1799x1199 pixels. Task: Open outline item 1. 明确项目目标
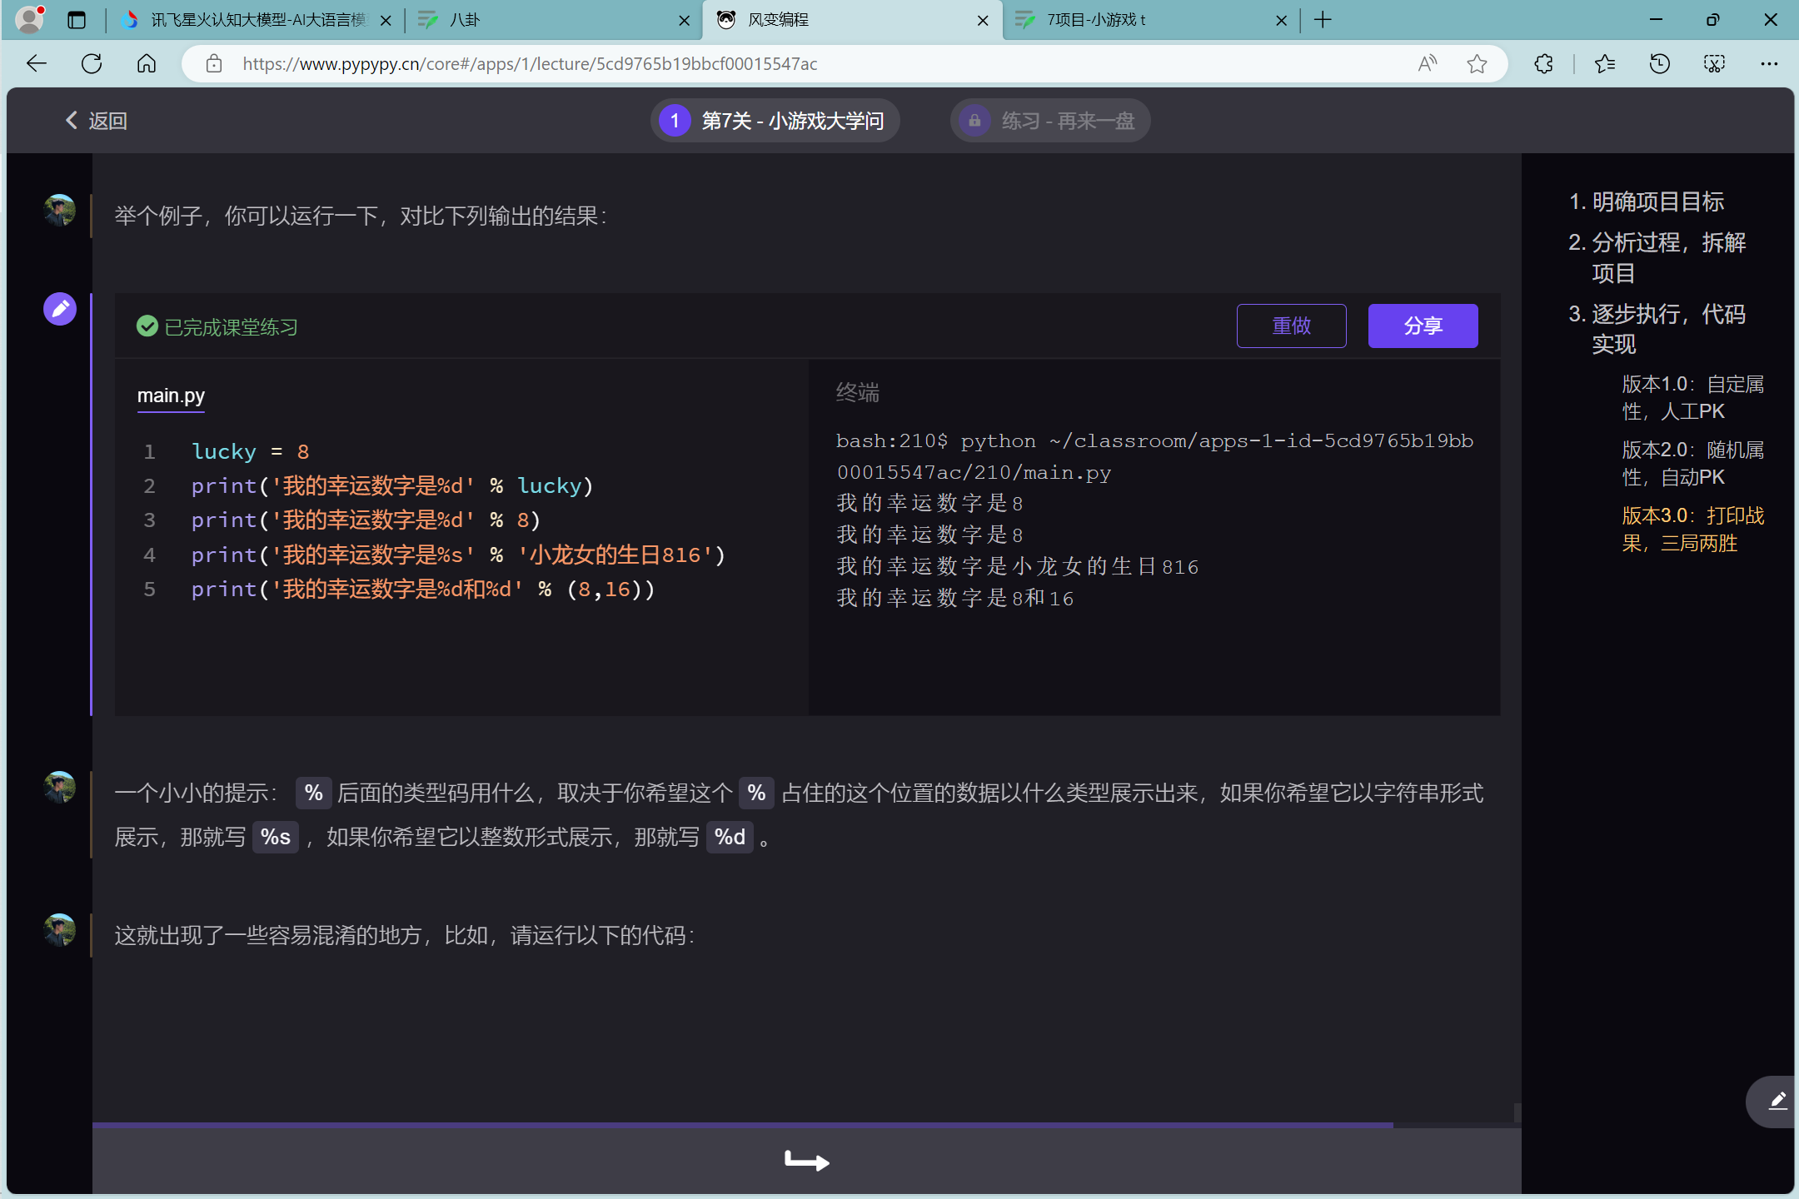pos(1646,201)
